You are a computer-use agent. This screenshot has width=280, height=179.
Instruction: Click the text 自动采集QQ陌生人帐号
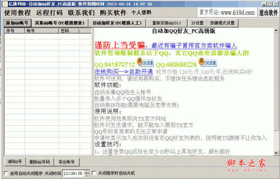pos(123,92)
